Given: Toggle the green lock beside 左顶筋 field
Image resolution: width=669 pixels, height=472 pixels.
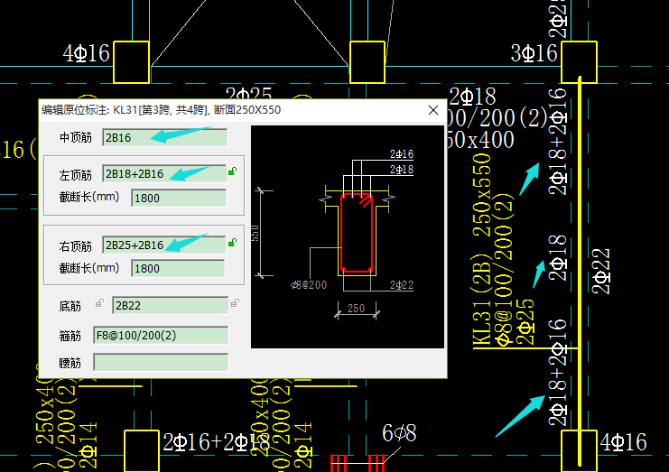Looking at the screenshot, I should (232, 171).
